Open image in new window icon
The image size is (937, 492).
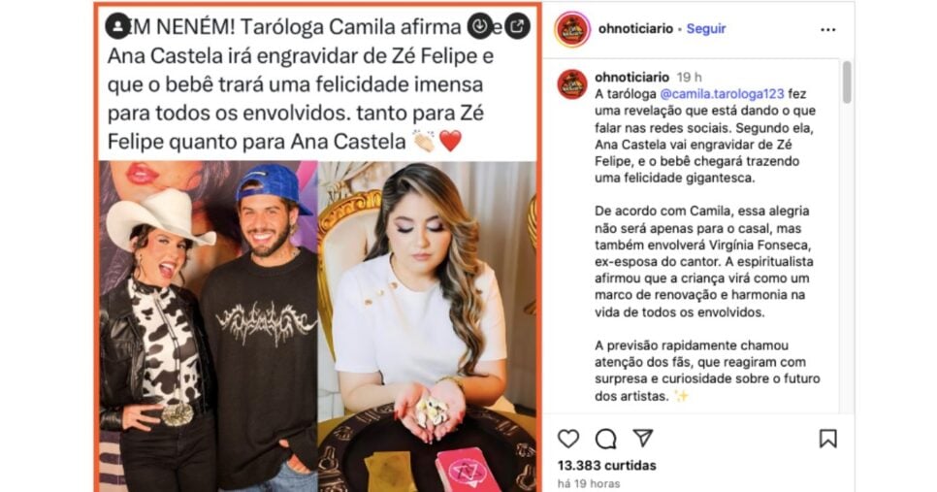[x=517, y=26]
